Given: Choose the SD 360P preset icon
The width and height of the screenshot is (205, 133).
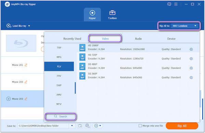Looking at the screenshot, I should (x=82, y=76).
